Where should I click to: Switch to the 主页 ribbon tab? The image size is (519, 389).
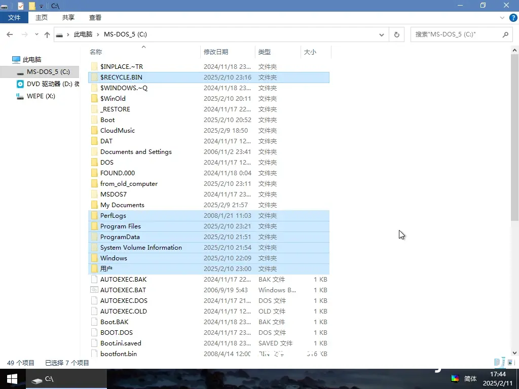(x=42, y=18)
